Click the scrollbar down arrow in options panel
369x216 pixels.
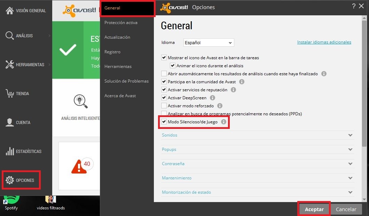point(364,199)
